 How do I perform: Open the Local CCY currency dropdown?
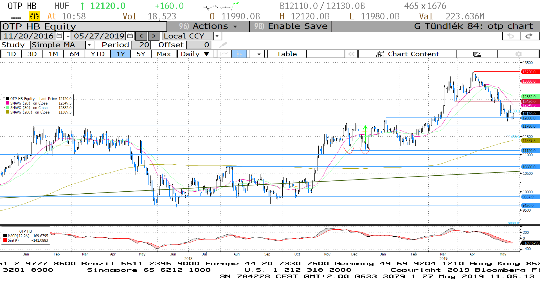(x=217, y=36)
